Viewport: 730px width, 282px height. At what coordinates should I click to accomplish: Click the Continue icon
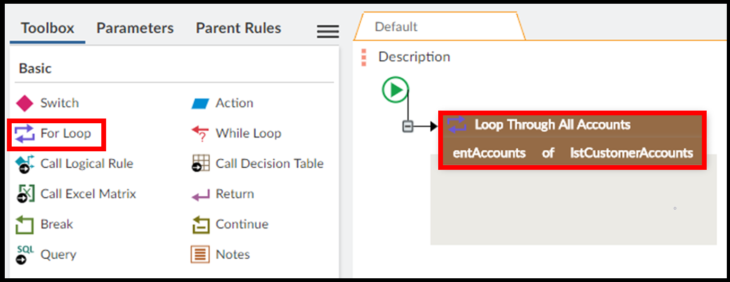[x=200, y=225]
